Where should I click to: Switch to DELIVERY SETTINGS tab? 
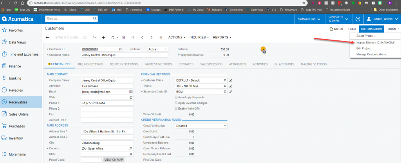click(x=124, y=64)
